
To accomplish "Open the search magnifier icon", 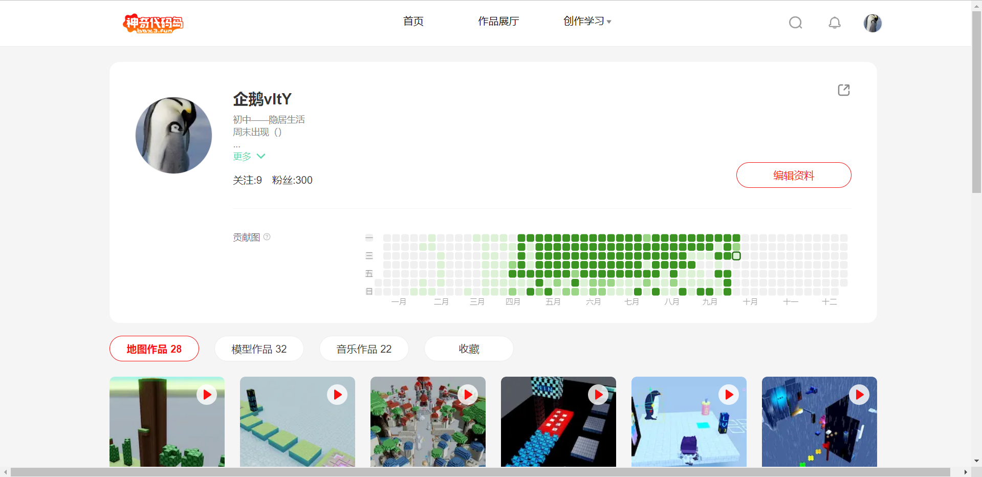I will 795,23.
